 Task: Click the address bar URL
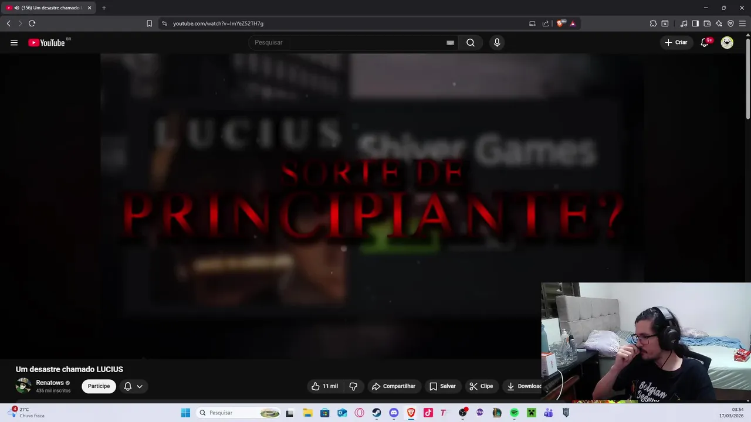click(x=218, y=23)
